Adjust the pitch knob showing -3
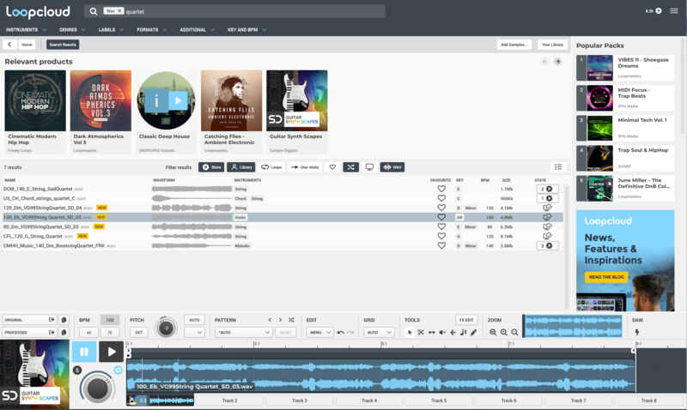The width and height of the screenshot is (687, 410). (x=166, y=328)
